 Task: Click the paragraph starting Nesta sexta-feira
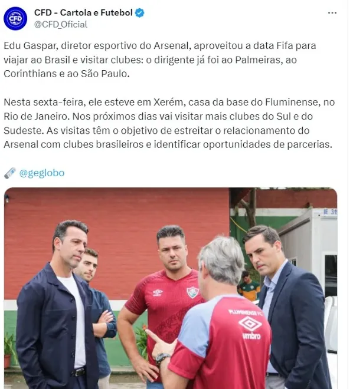(x=169, y=123)
